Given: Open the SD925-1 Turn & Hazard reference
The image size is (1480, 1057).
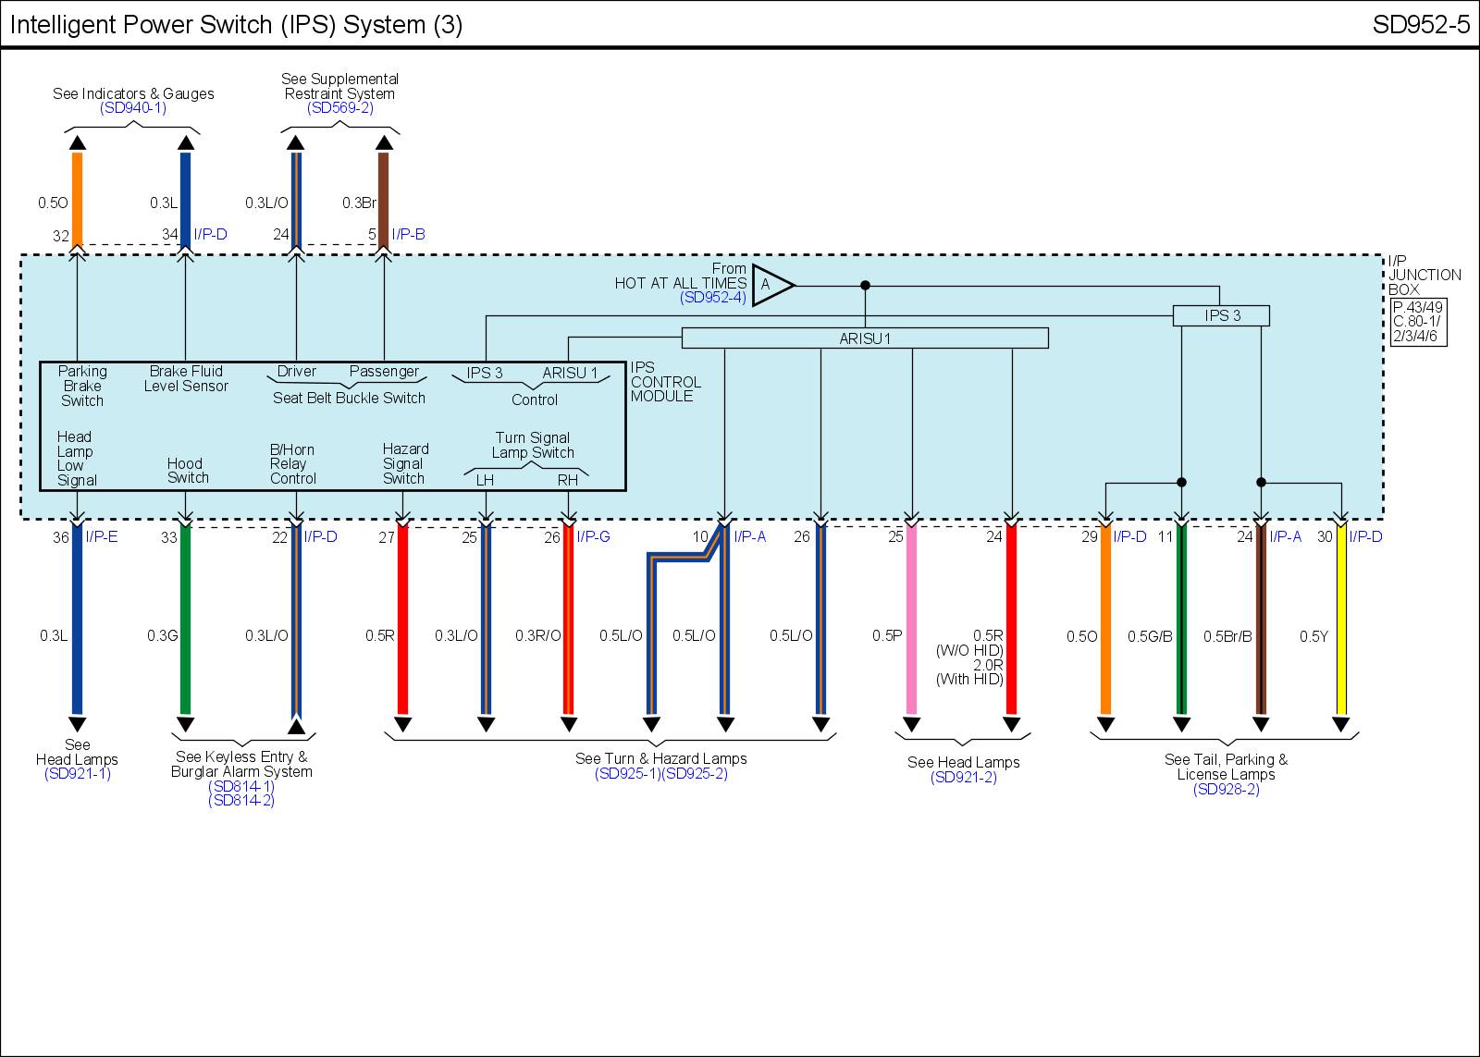Looking at the screenshot, I should pos(628,774).
